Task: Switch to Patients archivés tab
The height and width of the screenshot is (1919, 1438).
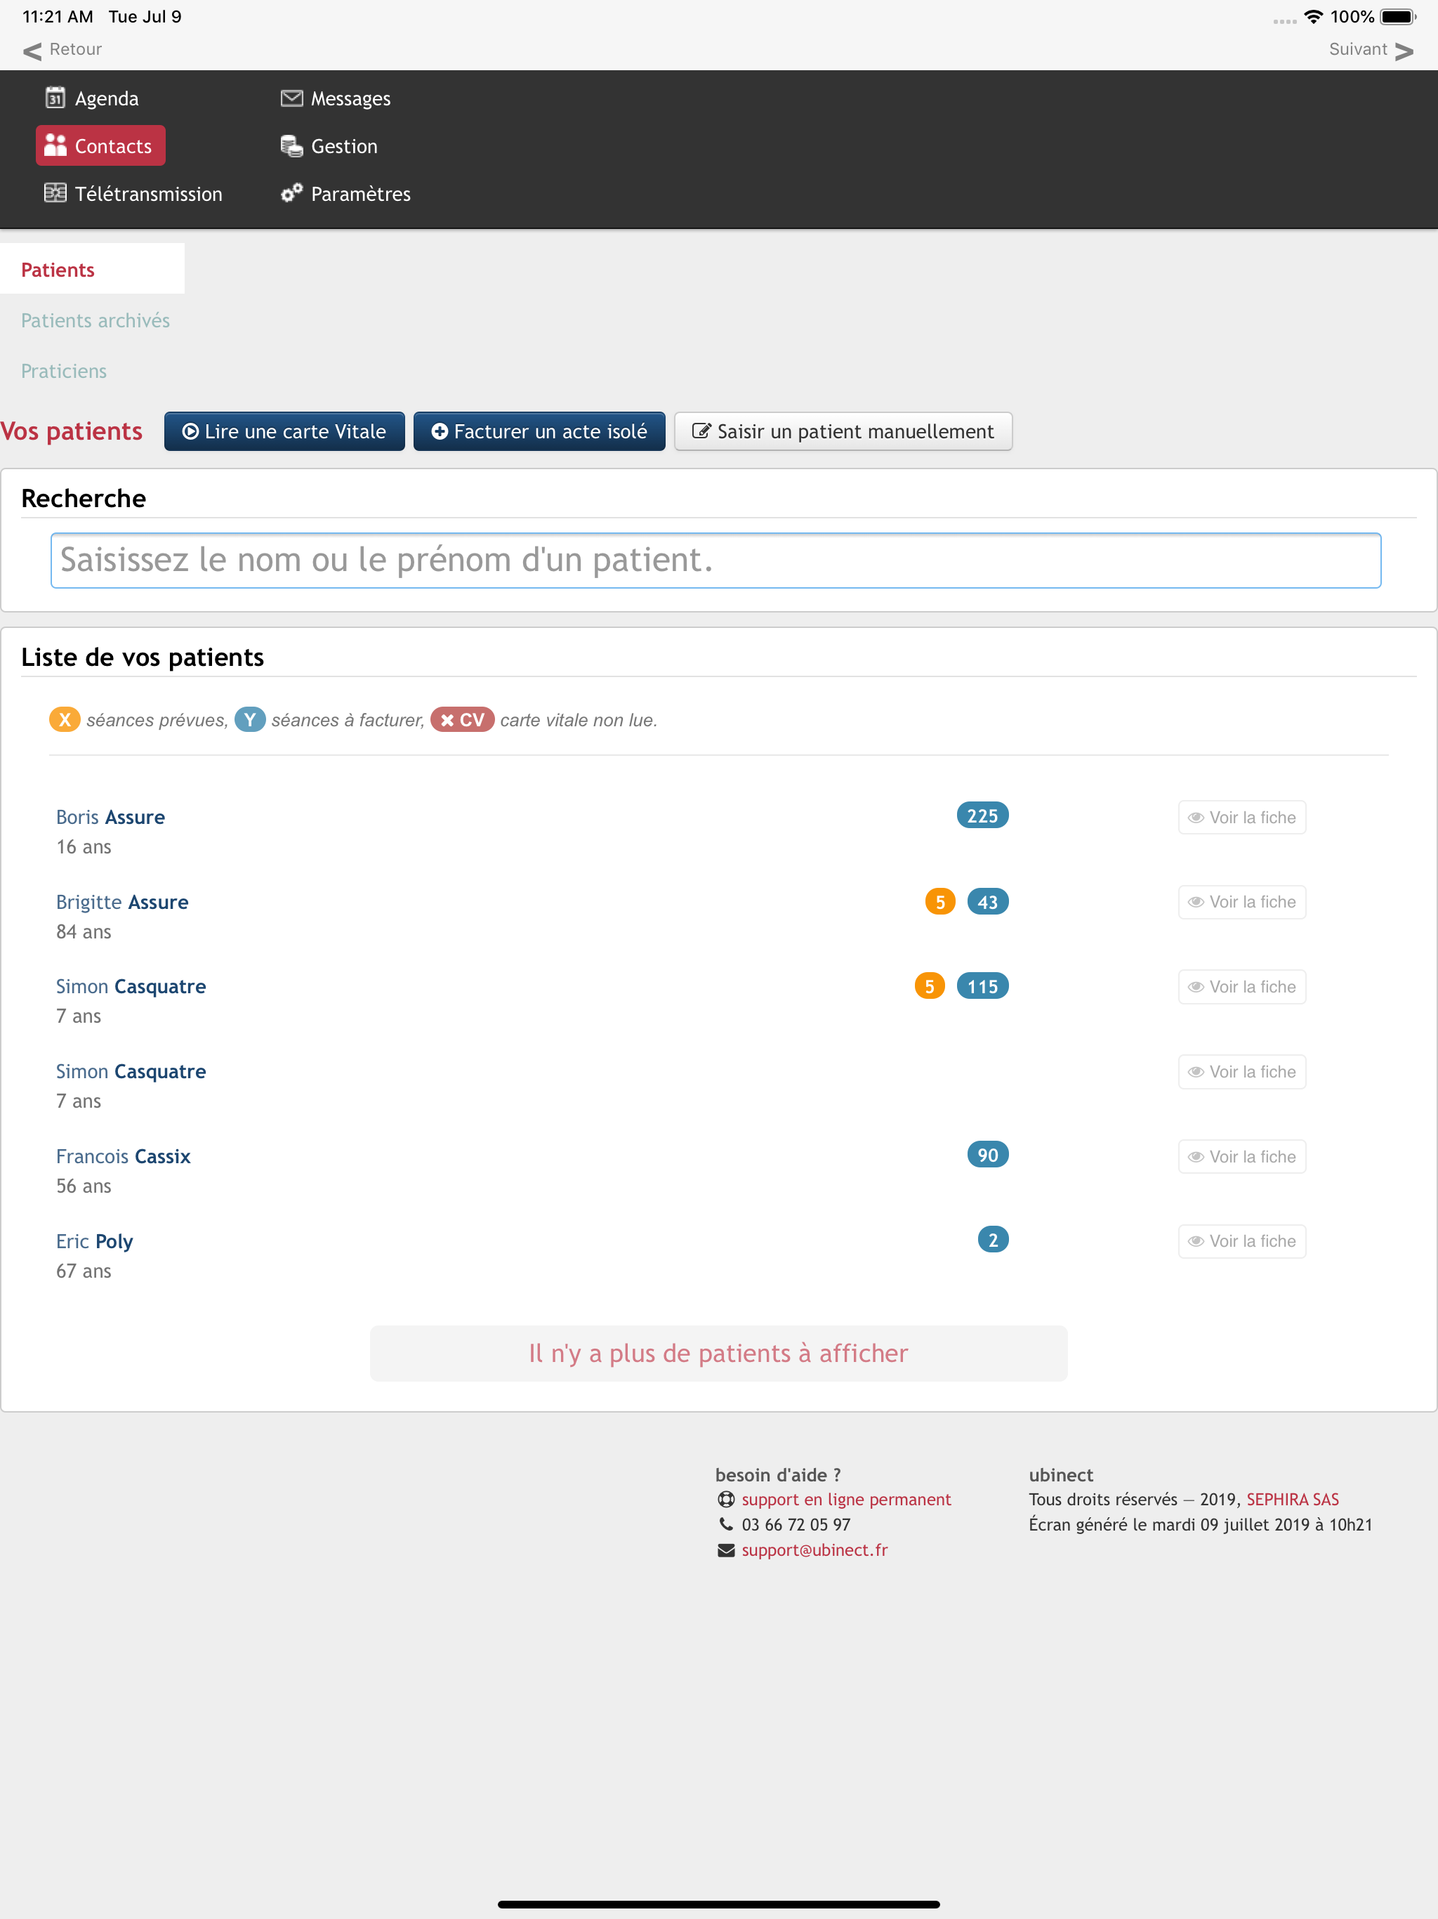Action: click(95, 321)
